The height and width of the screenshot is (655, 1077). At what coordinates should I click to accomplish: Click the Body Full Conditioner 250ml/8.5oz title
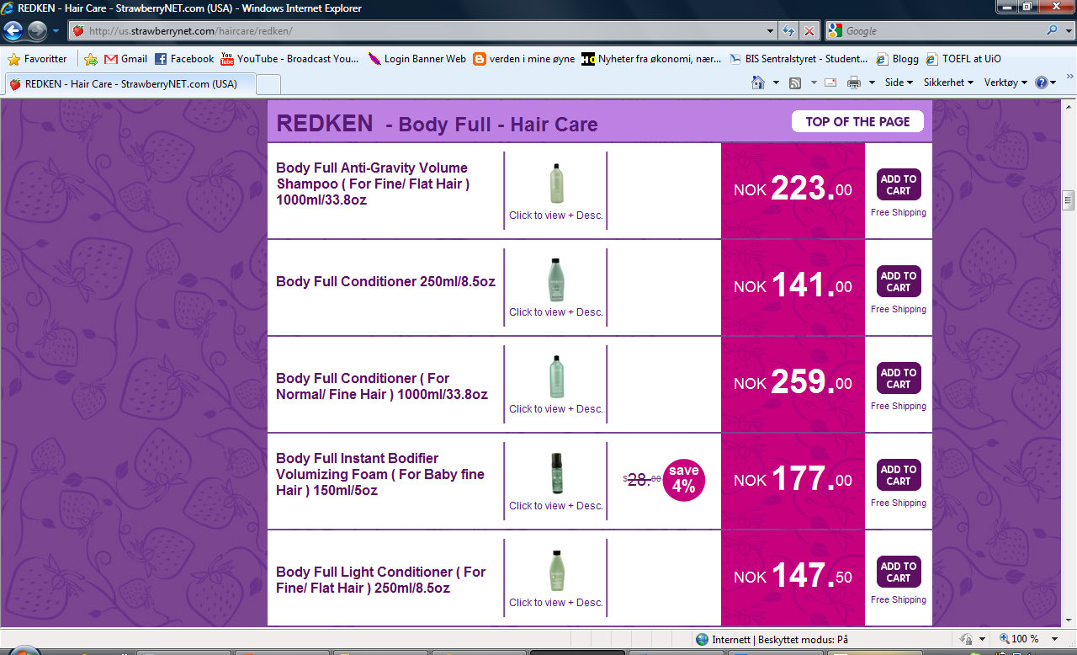click(x=385, y=281)
